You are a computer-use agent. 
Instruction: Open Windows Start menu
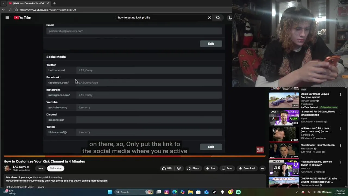110,192
